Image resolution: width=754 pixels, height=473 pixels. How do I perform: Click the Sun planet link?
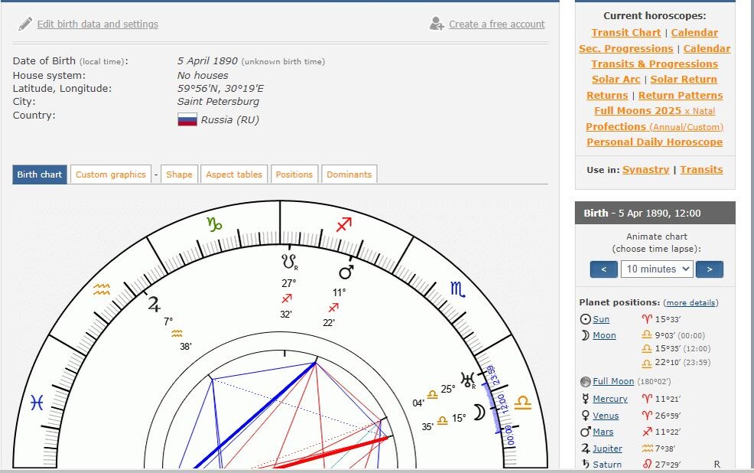tap(601, 319)
